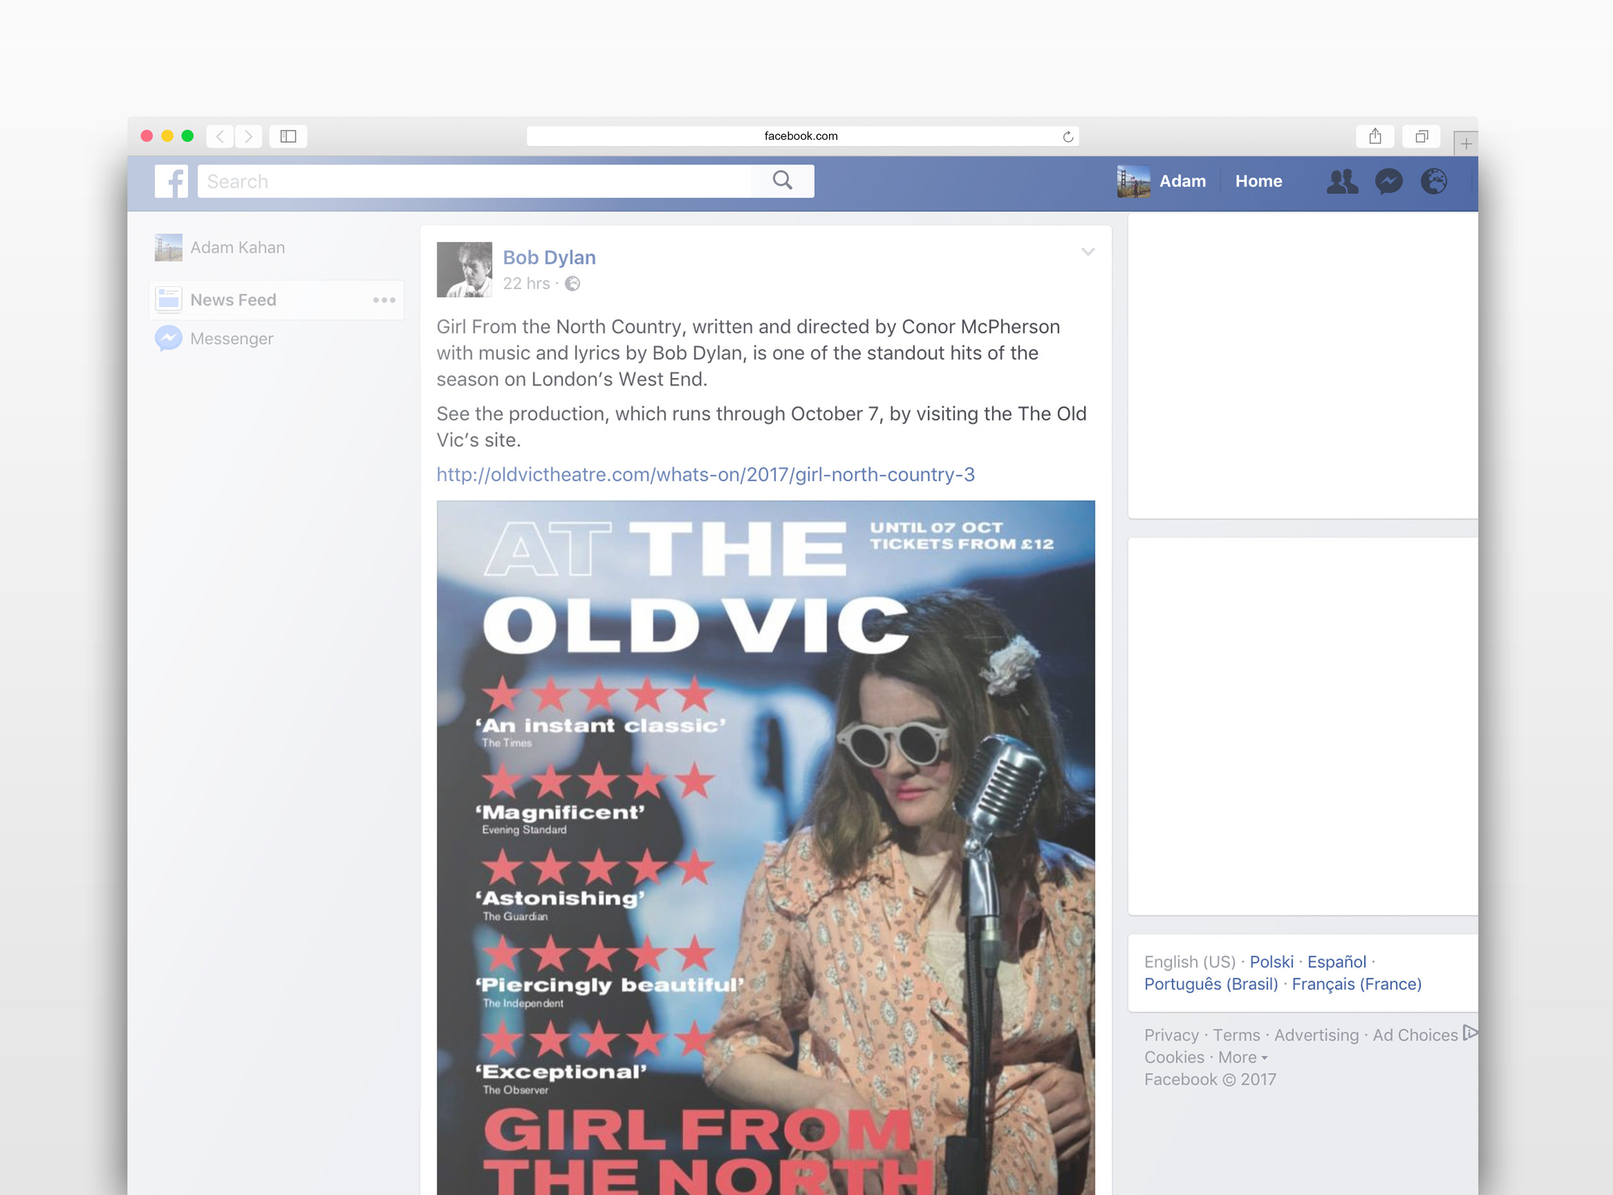Open a new tab with plus button
Screen dimensions: 1613x1195
pos(1465,143)
